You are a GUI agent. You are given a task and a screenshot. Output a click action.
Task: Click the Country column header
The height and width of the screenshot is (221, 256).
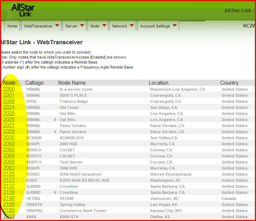230,83
